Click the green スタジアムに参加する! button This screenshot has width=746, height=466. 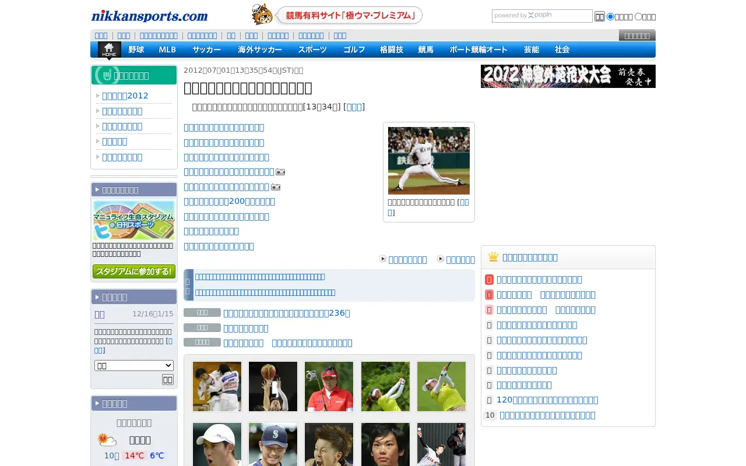pyautogui.click(x=134, y=271)
